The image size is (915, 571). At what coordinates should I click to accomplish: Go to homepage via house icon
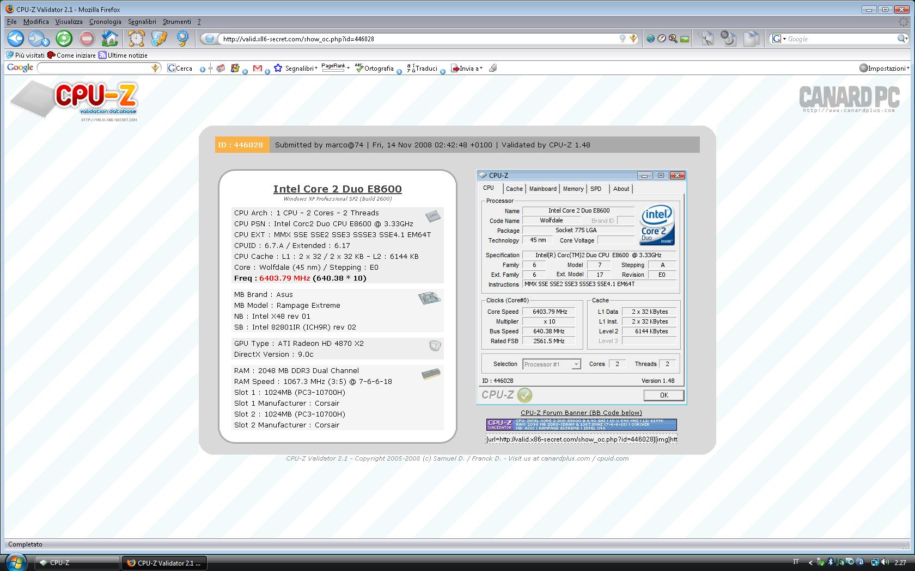pyautogui.click(x=110, y=39)
